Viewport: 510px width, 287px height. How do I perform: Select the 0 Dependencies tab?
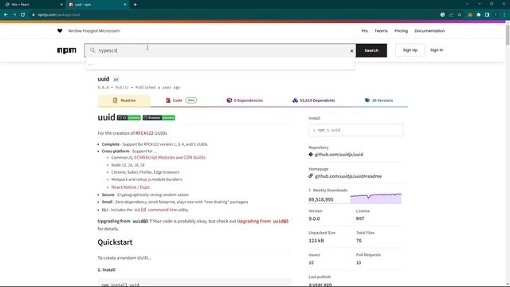pos(245,100)
